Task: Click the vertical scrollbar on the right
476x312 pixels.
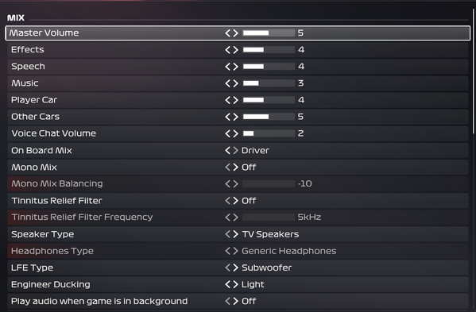Action: click(474, 71)
